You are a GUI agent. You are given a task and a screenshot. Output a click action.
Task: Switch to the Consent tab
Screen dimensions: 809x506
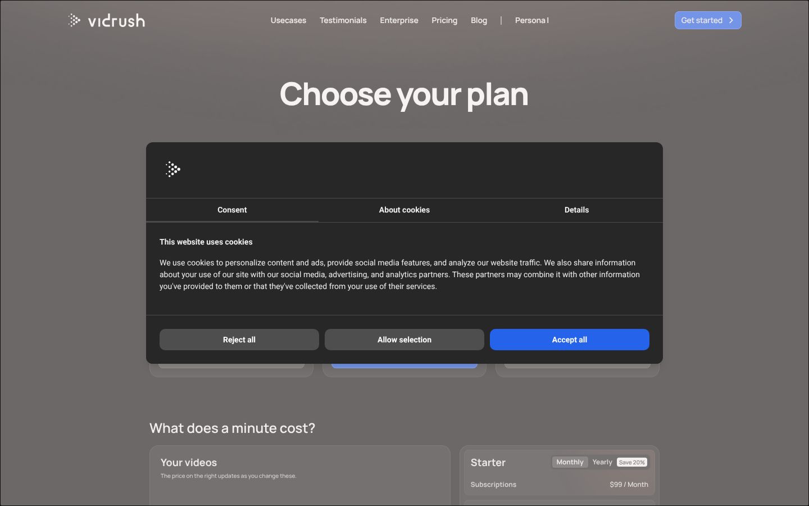coord(232,210)
